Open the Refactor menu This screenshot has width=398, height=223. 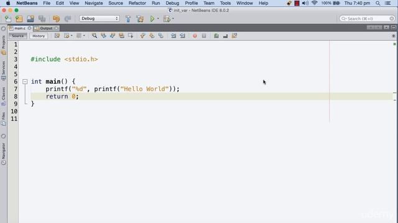pyautogui.click(x=137, y=3)
